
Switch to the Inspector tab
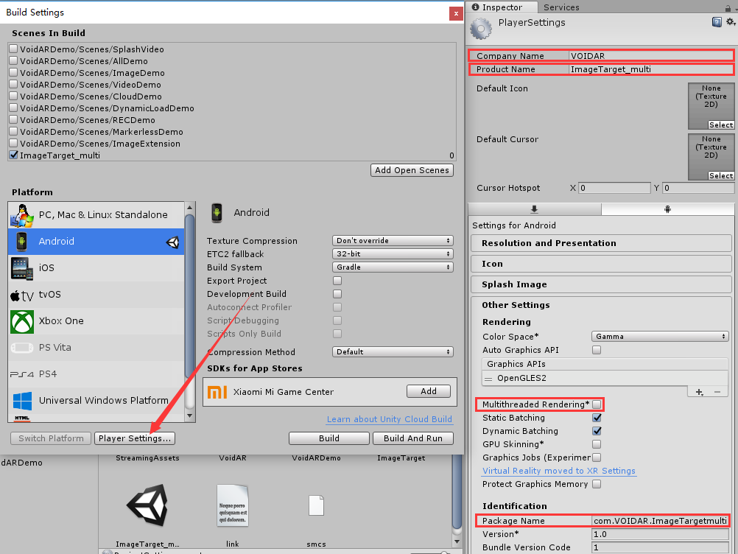(x=502, y=7)
